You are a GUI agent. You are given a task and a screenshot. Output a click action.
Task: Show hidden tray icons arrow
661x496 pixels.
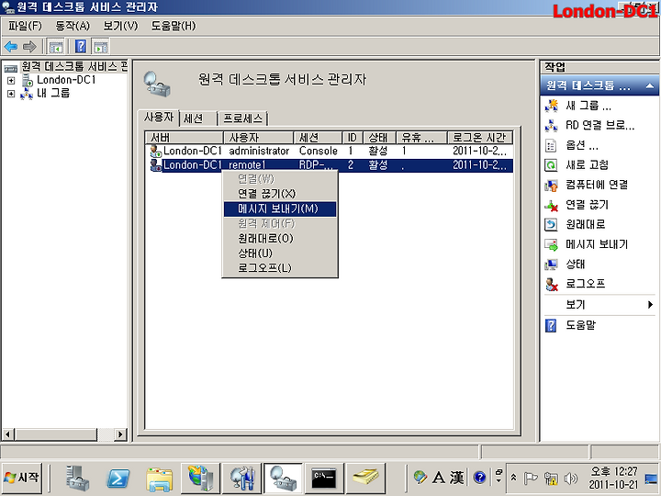pyautogui.click(x=513, y=478)
